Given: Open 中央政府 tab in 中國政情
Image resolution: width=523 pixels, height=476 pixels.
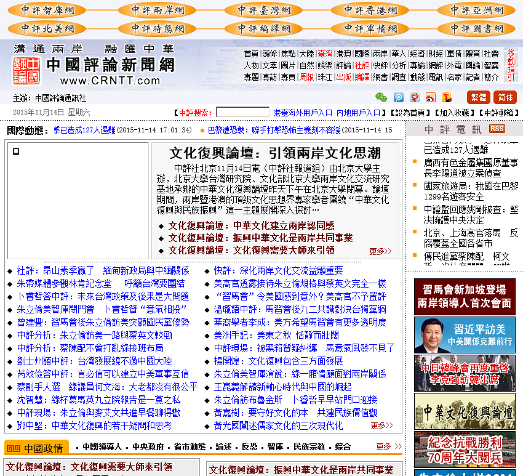Looking at the screenshot, I should pyautogui.click(x=148, y=446).
